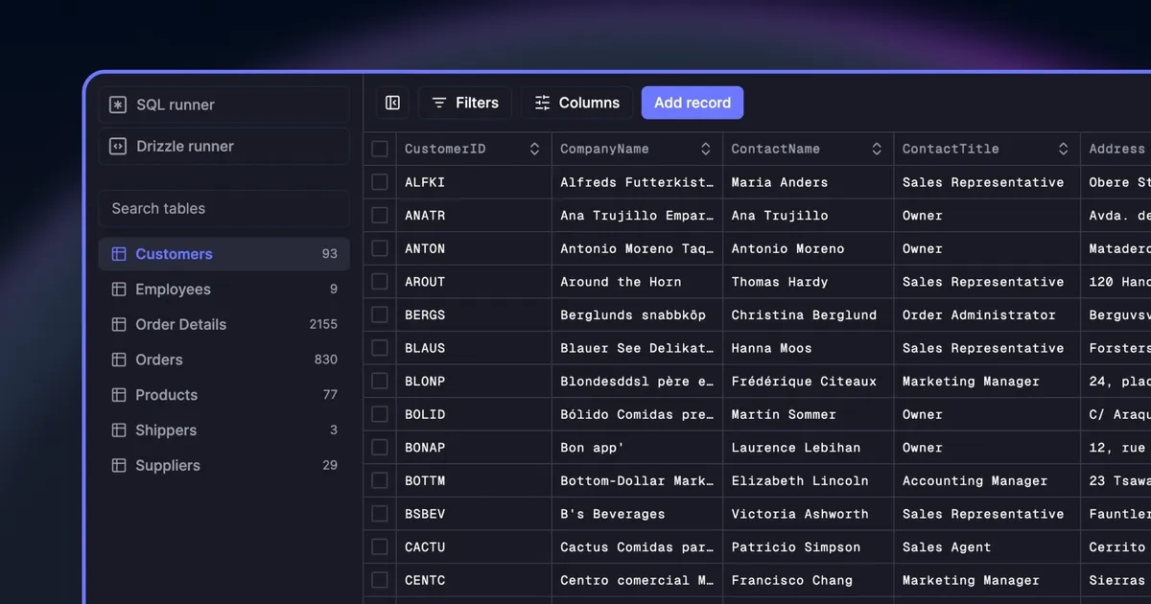Check the BSBEV row checkbox
The width and height of the screenshot is (1151, 604).
tap(380, 514)
